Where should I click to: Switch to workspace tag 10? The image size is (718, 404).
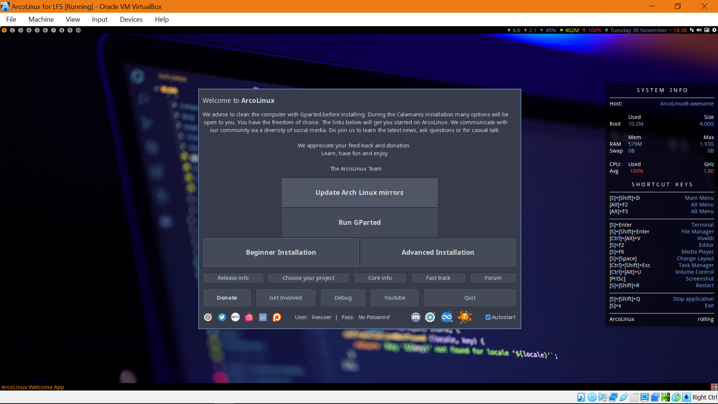click(78, 30)
